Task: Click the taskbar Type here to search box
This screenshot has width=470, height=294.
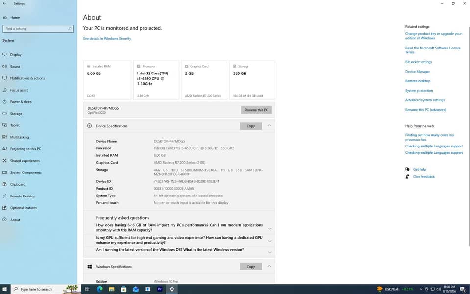Action: pos(46,289)
